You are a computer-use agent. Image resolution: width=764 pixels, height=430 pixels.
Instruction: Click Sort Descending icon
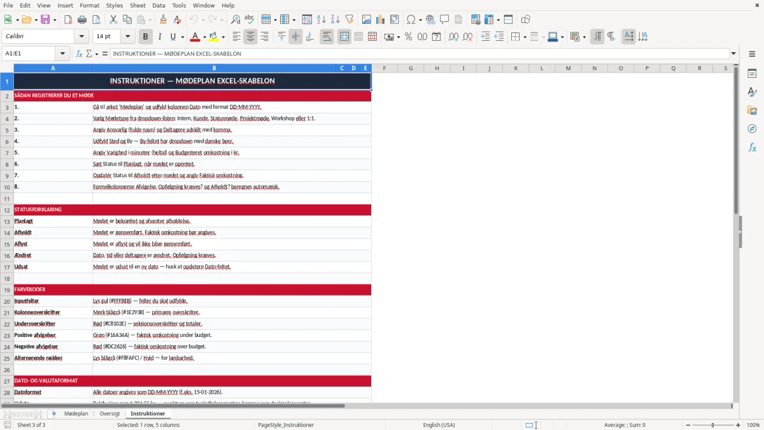(x=336, y=20)
